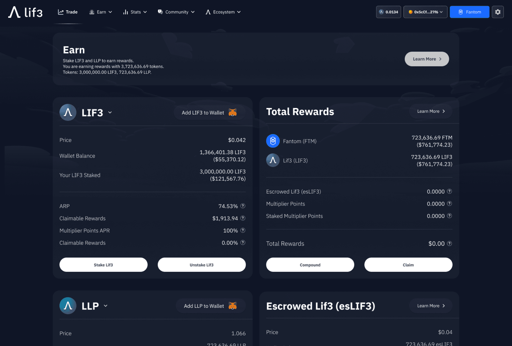Click the Community chat icon

pos(160,12)
